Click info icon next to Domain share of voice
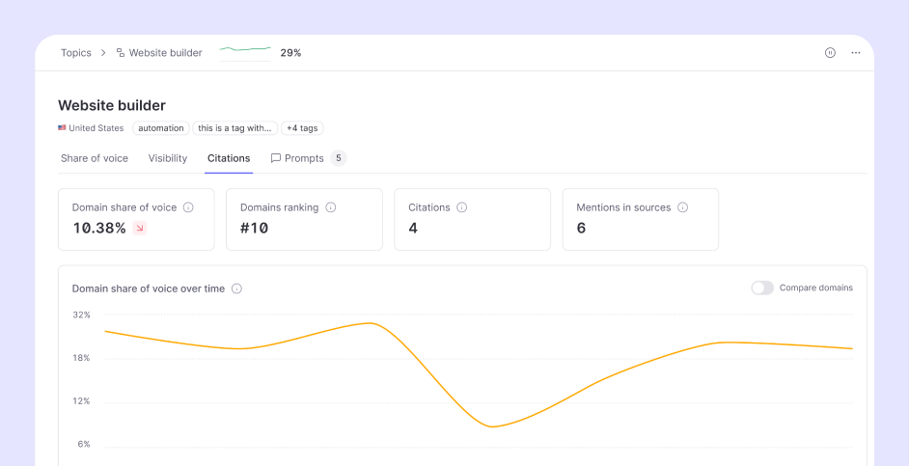Screen dimensions: 909x466 click(x=188, y=207)
